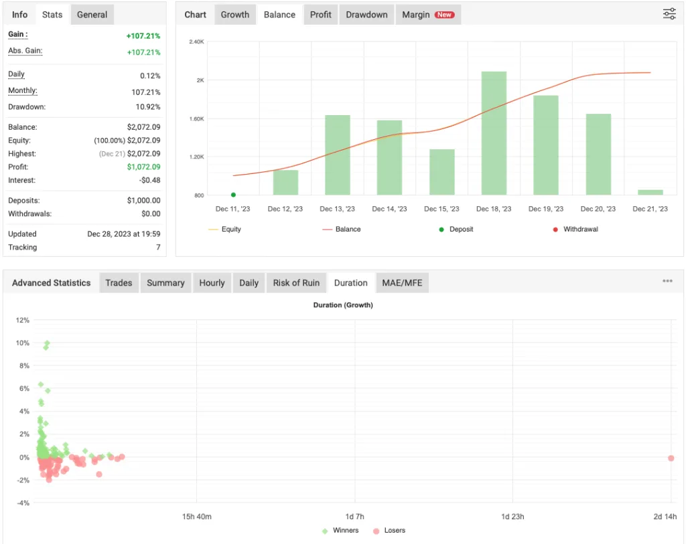The image size is (686, 544).
Task: Open the Risk of Ruin tab
Action: pyautogui.click(x=296, y=282)
